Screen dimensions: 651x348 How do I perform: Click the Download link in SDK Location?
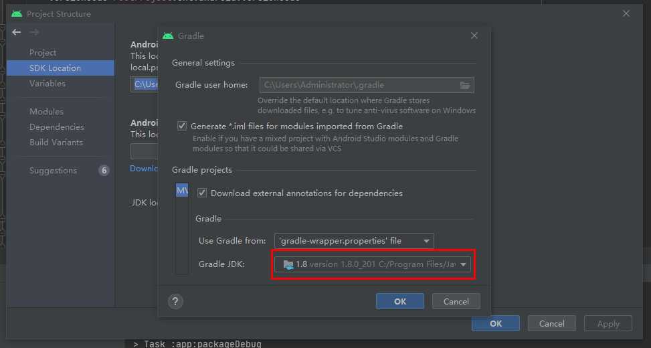pyautogui.click(x=144, y=168)
